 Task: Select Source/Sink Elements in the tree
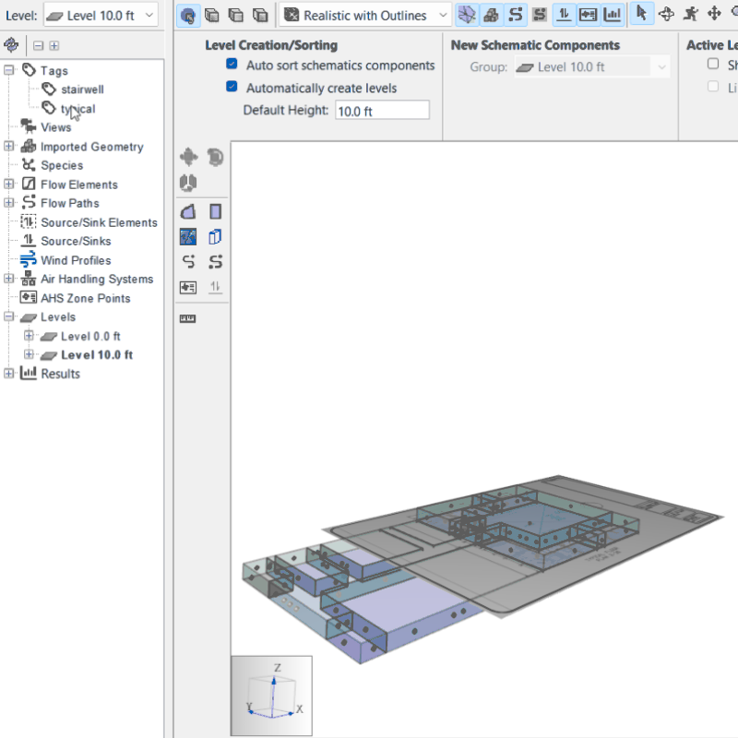(99, 222)
